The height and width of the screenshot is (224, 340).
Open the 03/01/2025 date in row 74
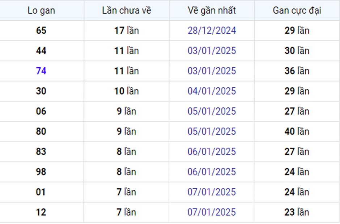click(212, 71)
